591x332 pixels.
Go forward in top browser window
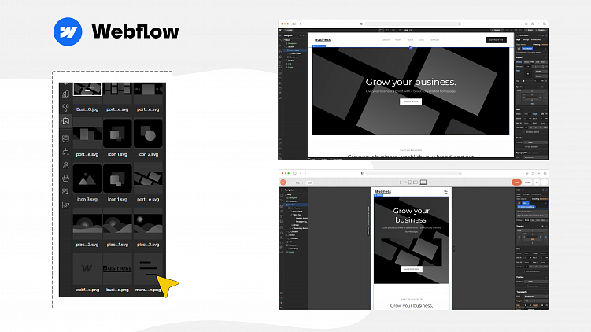click(305, 24)
